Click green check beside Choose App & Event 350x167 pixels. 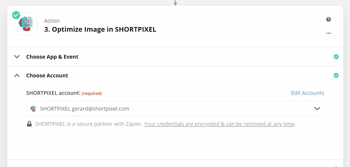coord(336,57)
